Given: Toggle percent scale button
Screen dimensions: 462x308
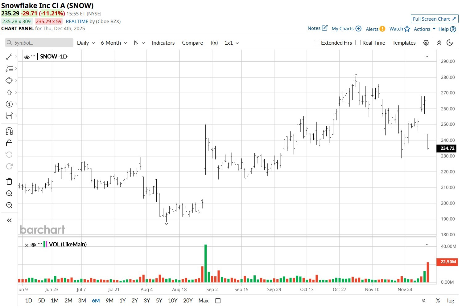Looking at the screenshot, I should 438,301.
